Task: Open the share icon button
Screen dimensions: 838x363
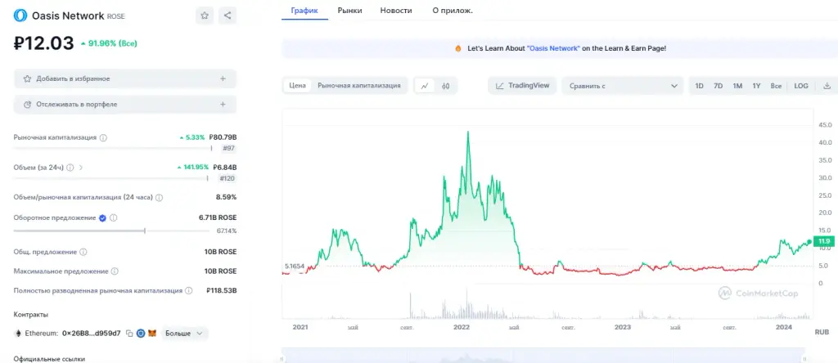Action: tap(228, 16)
